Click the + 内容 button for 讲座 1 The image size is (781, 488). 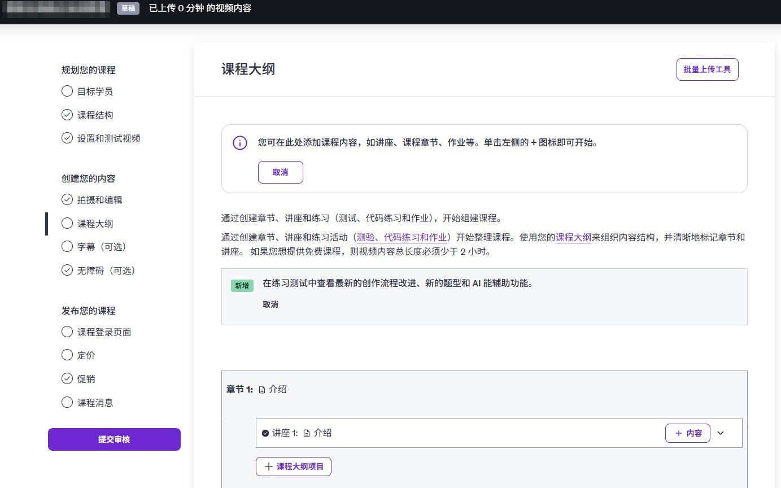pos(687,433)
